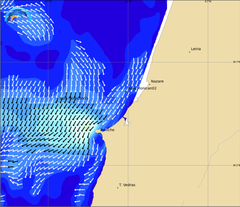Click the Nazare location marker dot
240x207 pixels.
150,84
